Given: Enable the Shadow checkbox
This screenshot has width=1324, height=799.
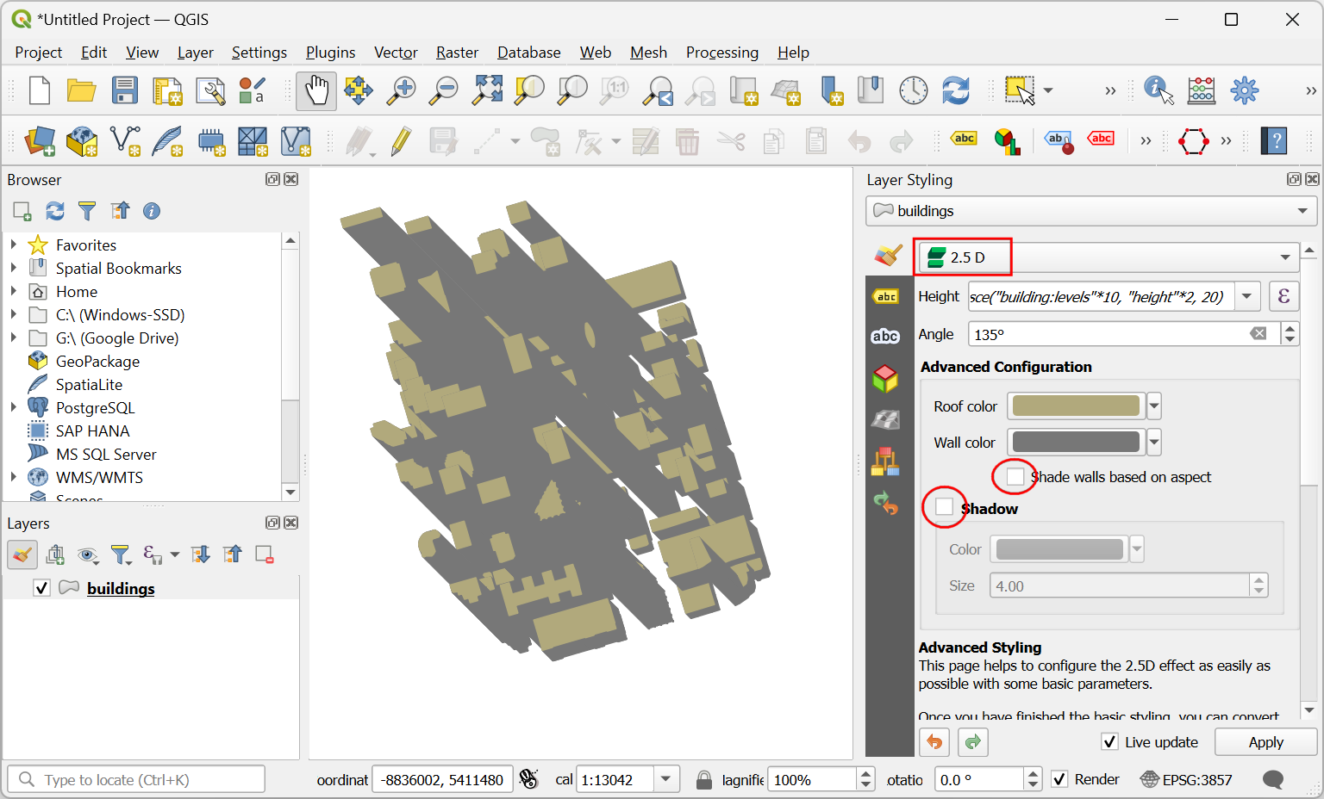Looking at the screenshot, I should 945,508.
